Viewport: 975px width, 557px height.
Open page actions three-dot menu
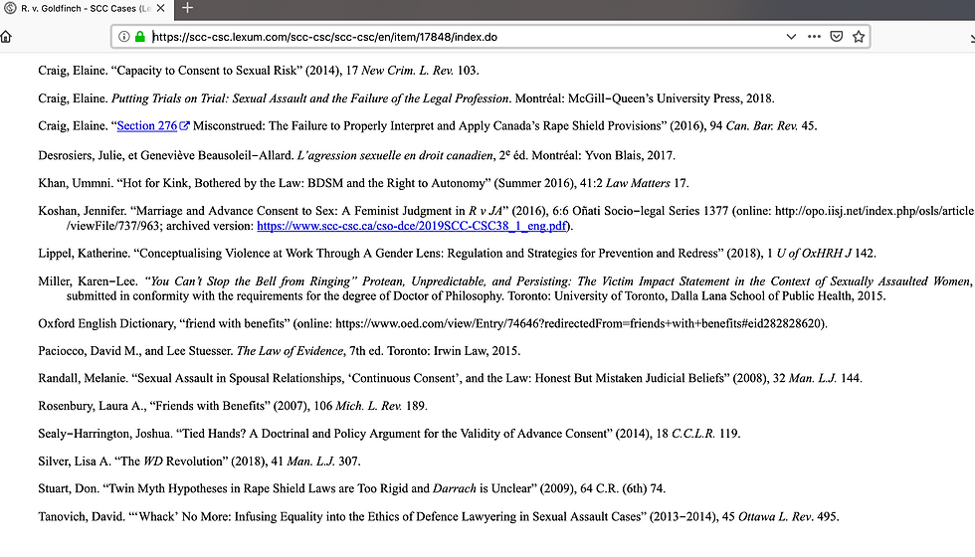tap(814, 37)
